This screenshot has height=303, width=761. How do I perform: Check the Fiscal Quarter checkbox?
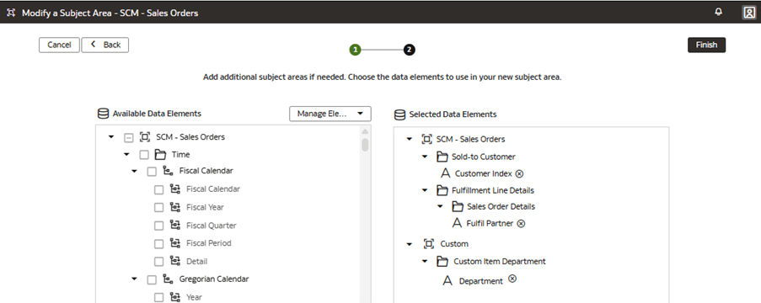158,226
